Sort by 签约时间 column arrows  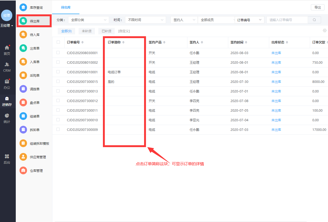coord(246,42)
